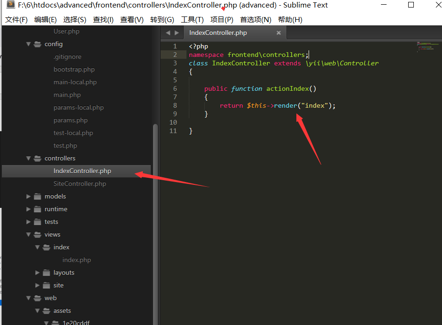Open SiteController.php in sidebar

80,184
